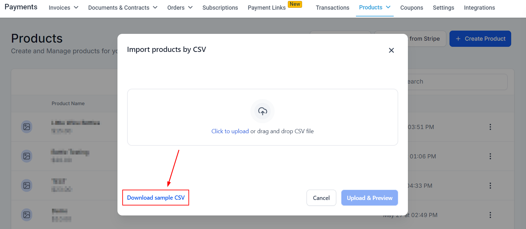This screenshot has width=526, height=229.
Task: Click first product's image placeholder icon
Action: [27, 127]
